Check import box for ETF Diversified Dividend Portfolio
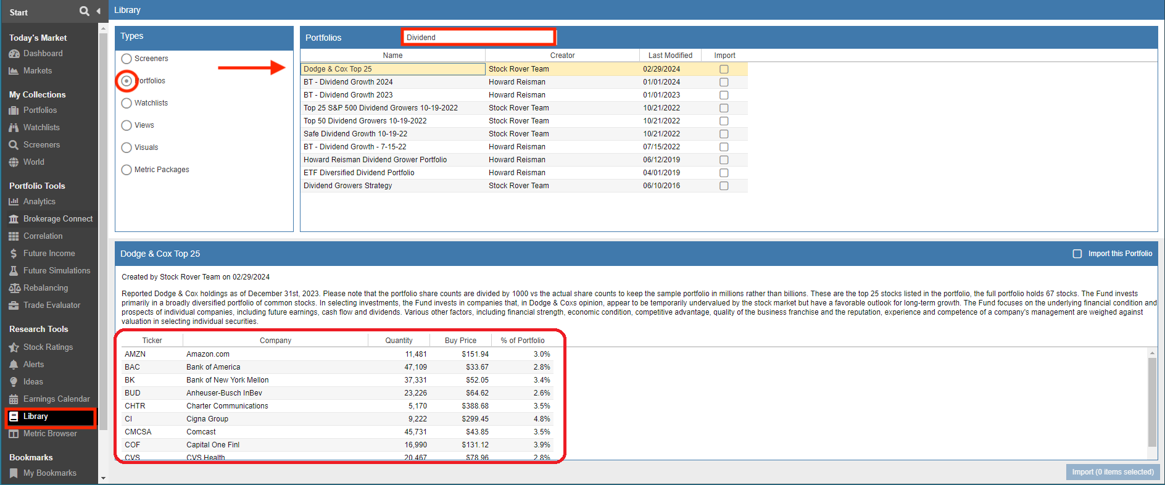This screenshot has width=1165, height=485. (724, 173)
